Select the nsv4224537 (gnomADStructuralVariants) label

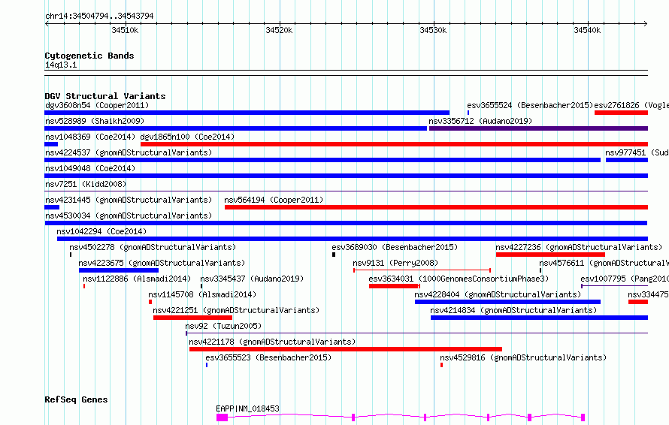point(129,152)
